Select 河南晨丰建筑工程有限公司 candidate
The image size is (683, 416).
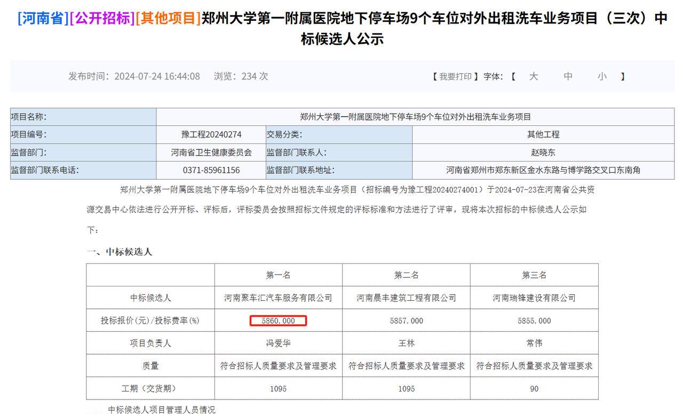click(407, 298)
